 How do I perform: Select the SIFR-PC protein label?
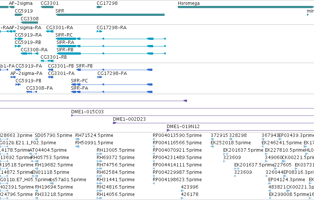pos(79,81)
